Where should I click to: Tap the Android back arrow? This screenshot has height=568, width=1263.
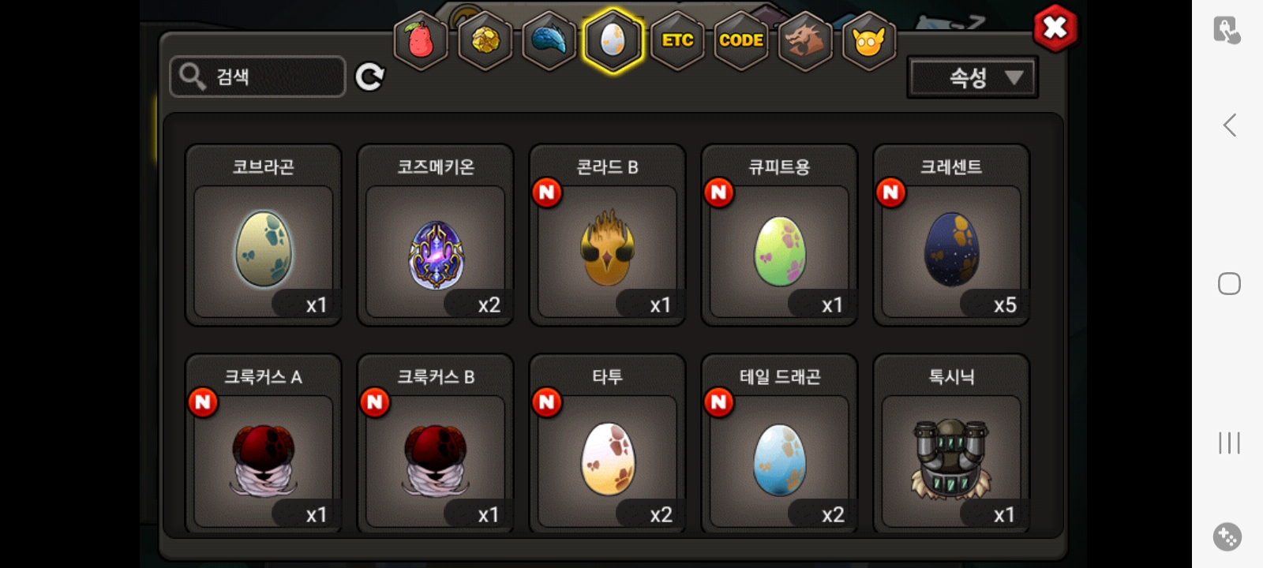(x=1229, y=125)
